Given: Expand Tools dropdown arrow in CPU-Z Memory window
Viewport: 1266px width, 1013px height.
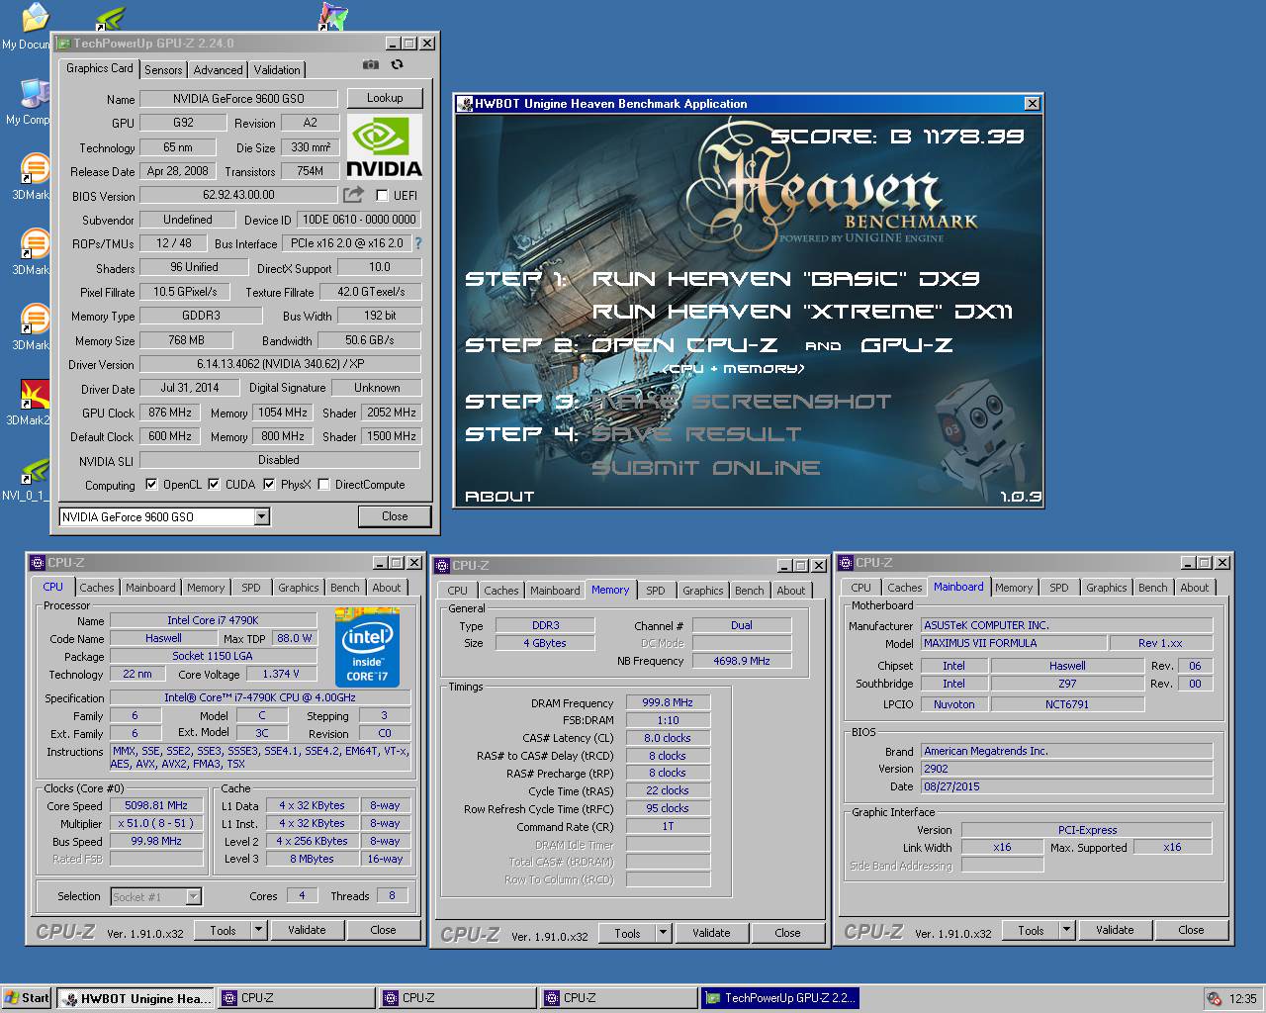Looking at the screenshot, I should point(664,933).
